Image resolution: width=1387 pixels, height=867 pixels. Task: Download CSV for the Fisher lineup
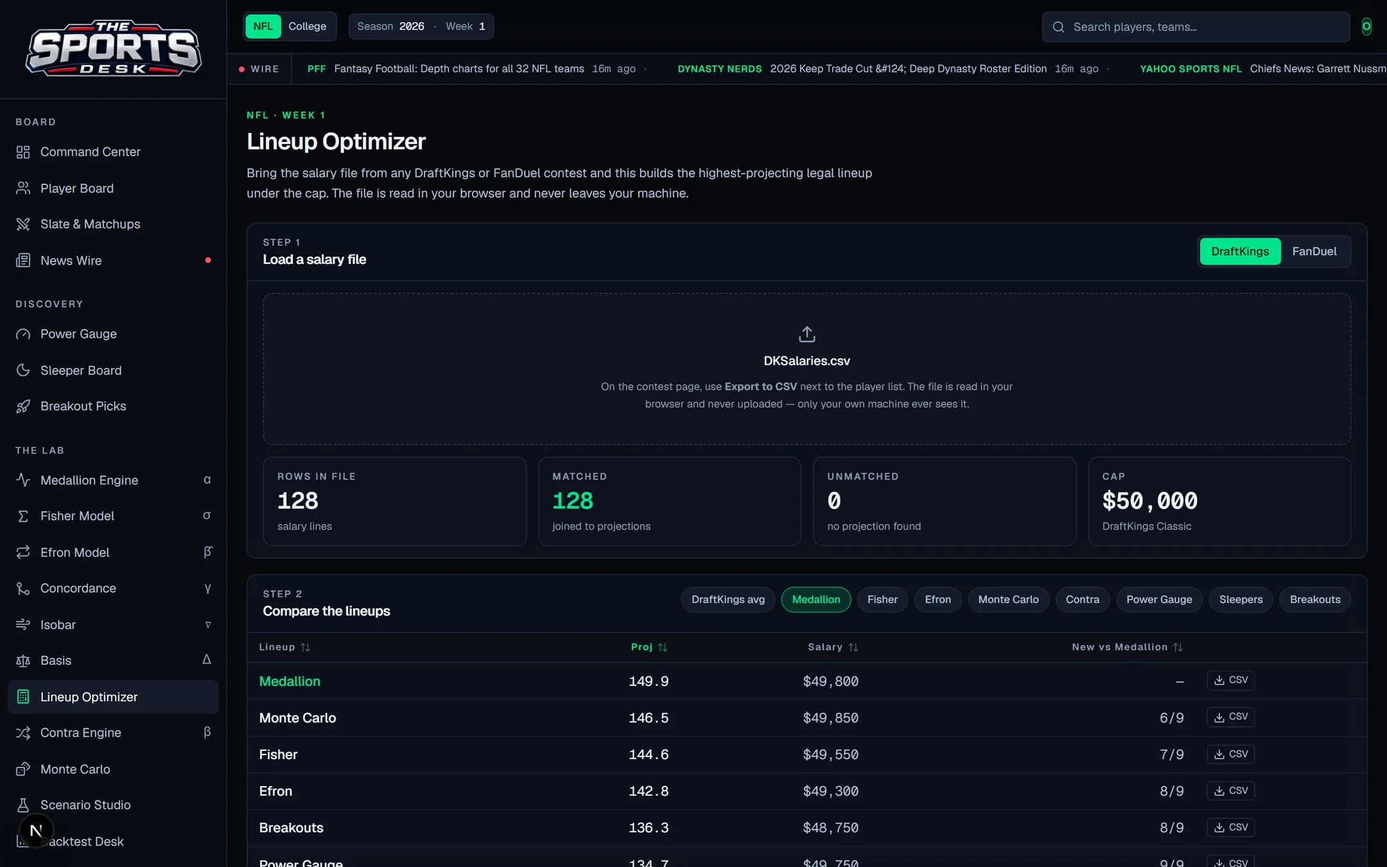[x=1230, y=754]
